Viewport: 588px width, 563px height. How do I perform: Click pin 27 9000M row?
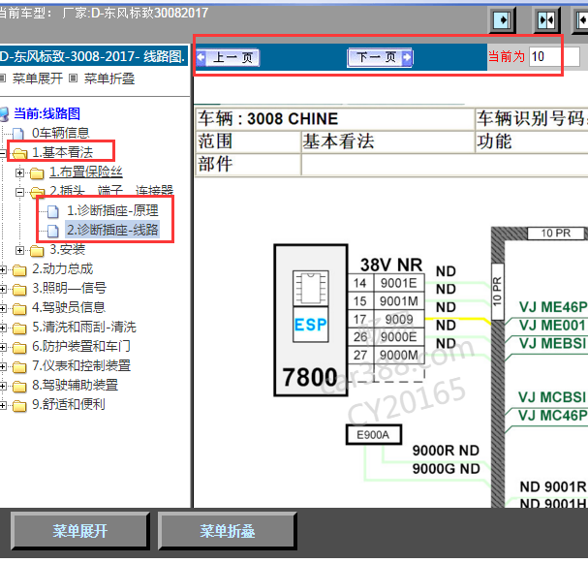386,355
